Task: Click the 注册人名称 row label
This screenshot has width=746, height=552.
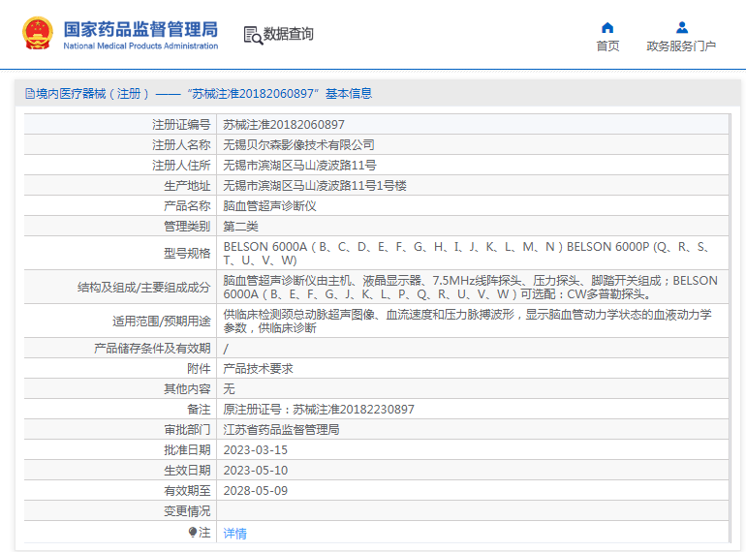Action: coord(181,145)
